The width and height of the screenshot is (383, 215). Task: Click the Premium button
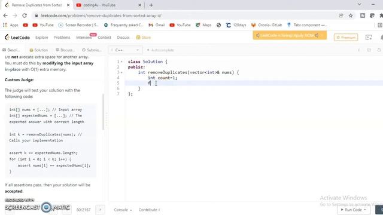pyautogui.click(x=346, y=37)
